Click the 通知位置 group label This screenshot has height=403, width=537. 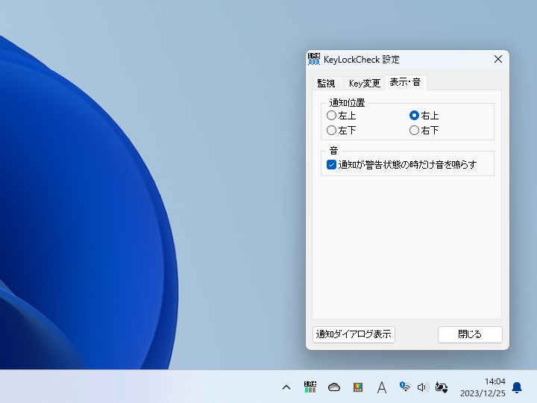coord(347,102)
